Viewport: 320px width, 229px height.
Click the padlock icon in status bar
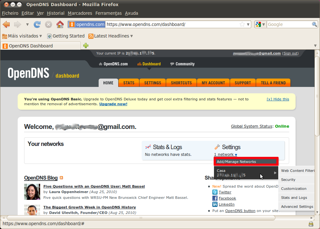click(x=311, y=224)
